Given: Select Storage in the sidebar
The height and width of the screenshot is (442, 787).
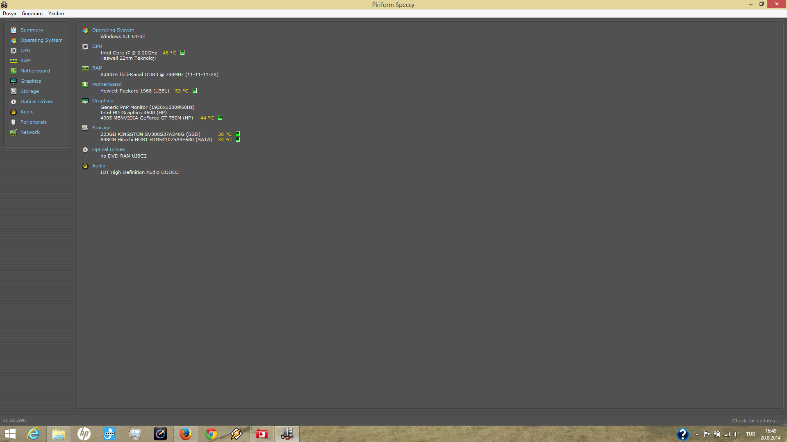Looking at the screenshot, I should [30, 91].
